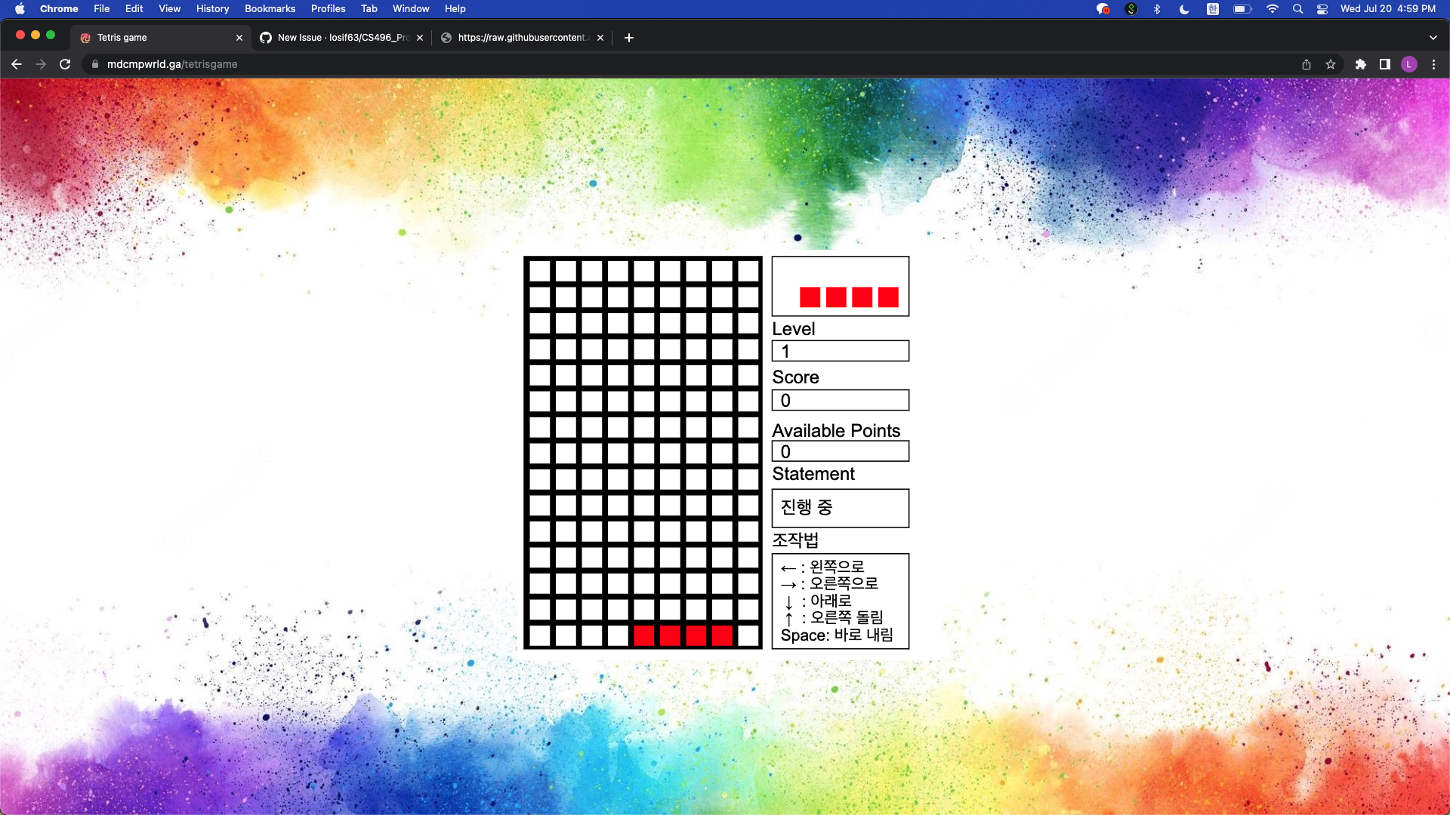This screenshot has height=815, width=1450.
Task: Click inside the Score field
Action: pyautogui.click(x=840, y=400)
